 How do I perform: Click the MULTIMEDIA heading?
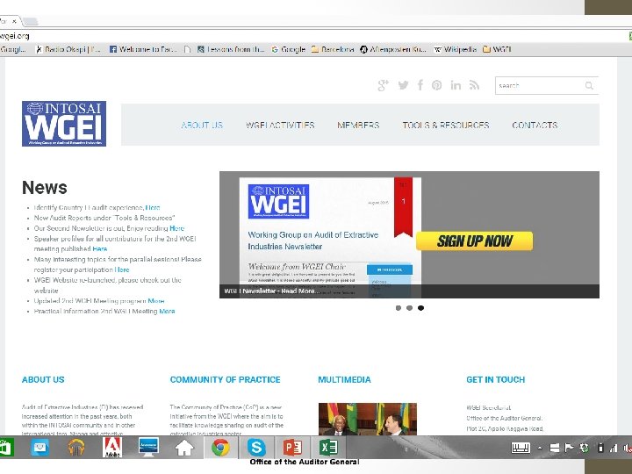tap(345, 380)
